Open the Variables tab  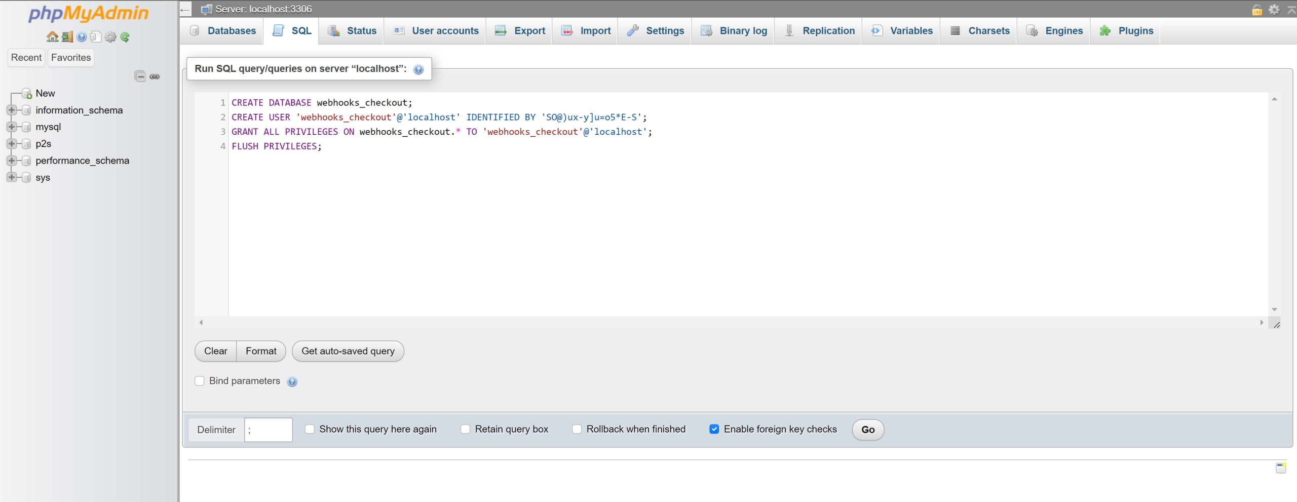pyautogui.click(x=901, y=31)
